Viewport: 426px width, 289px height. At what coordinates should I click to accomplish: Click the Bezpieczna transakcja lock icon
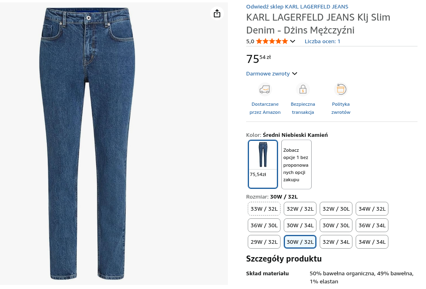pos(303,89)
